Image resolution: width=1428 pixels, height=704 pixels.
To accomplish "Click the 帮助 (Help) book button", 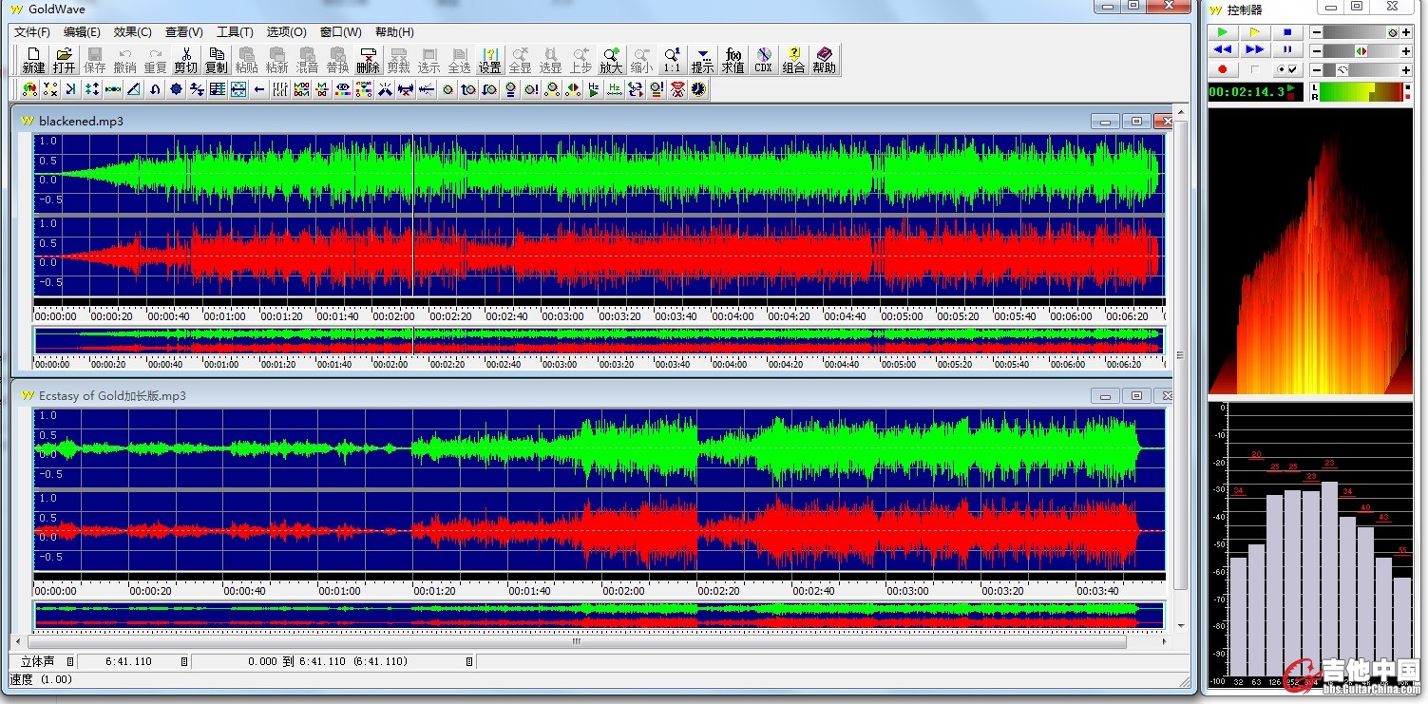I will point(824,61).
